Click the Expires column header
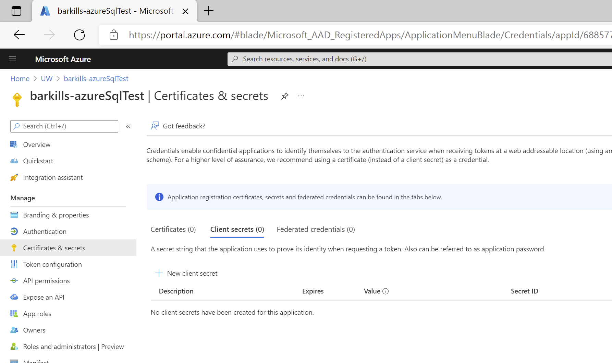612x363 pixels. (x=313, y=291)
